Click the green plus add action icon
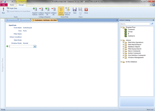This screenshot has height=111, width=155. pyautogui.click(x=7, y=46)
